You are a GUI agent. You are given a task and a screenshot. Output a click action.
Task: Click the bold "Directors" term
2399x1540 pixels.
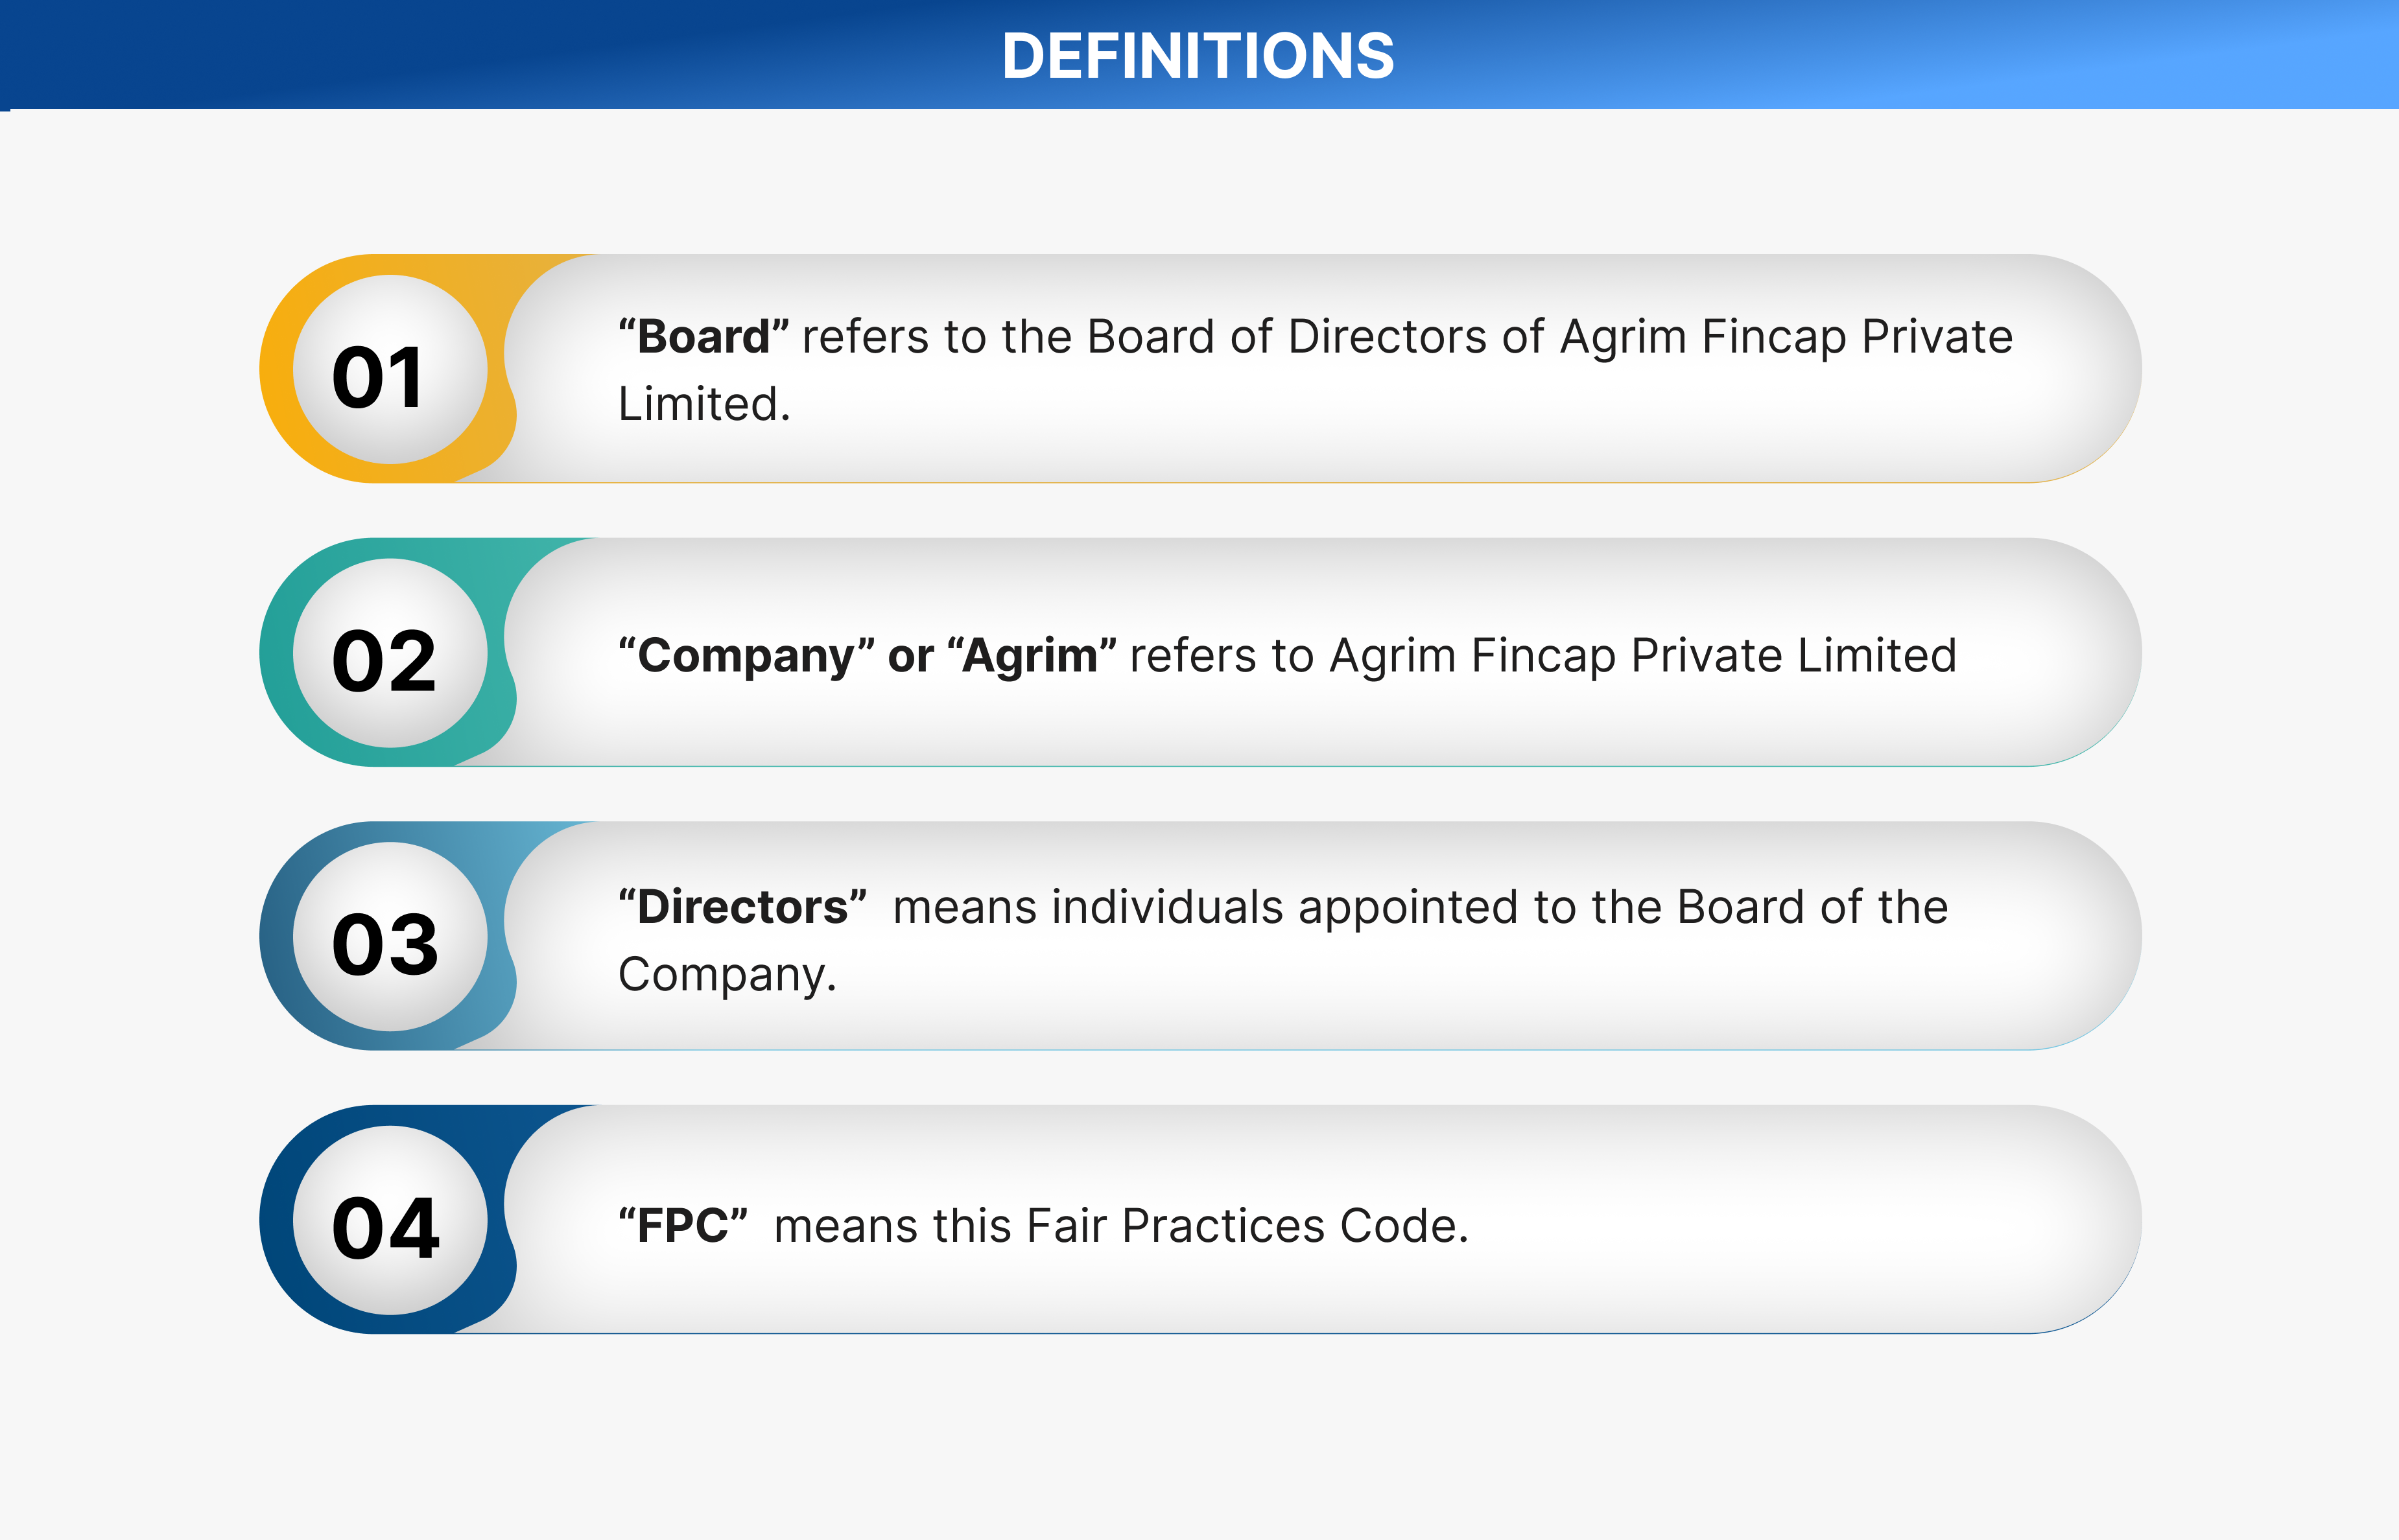[742, 907]
